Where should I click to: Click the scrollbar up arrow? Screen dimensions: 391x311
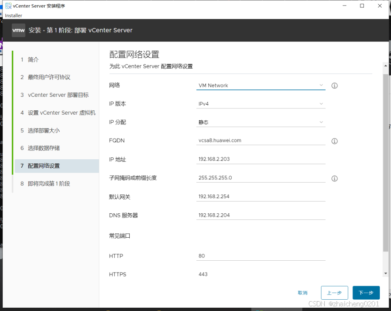386,66
